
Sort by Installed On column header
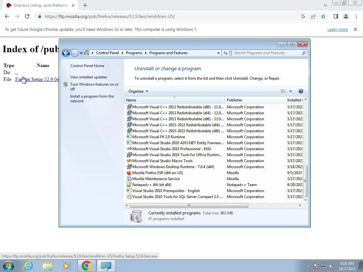[x=294, y=100]
